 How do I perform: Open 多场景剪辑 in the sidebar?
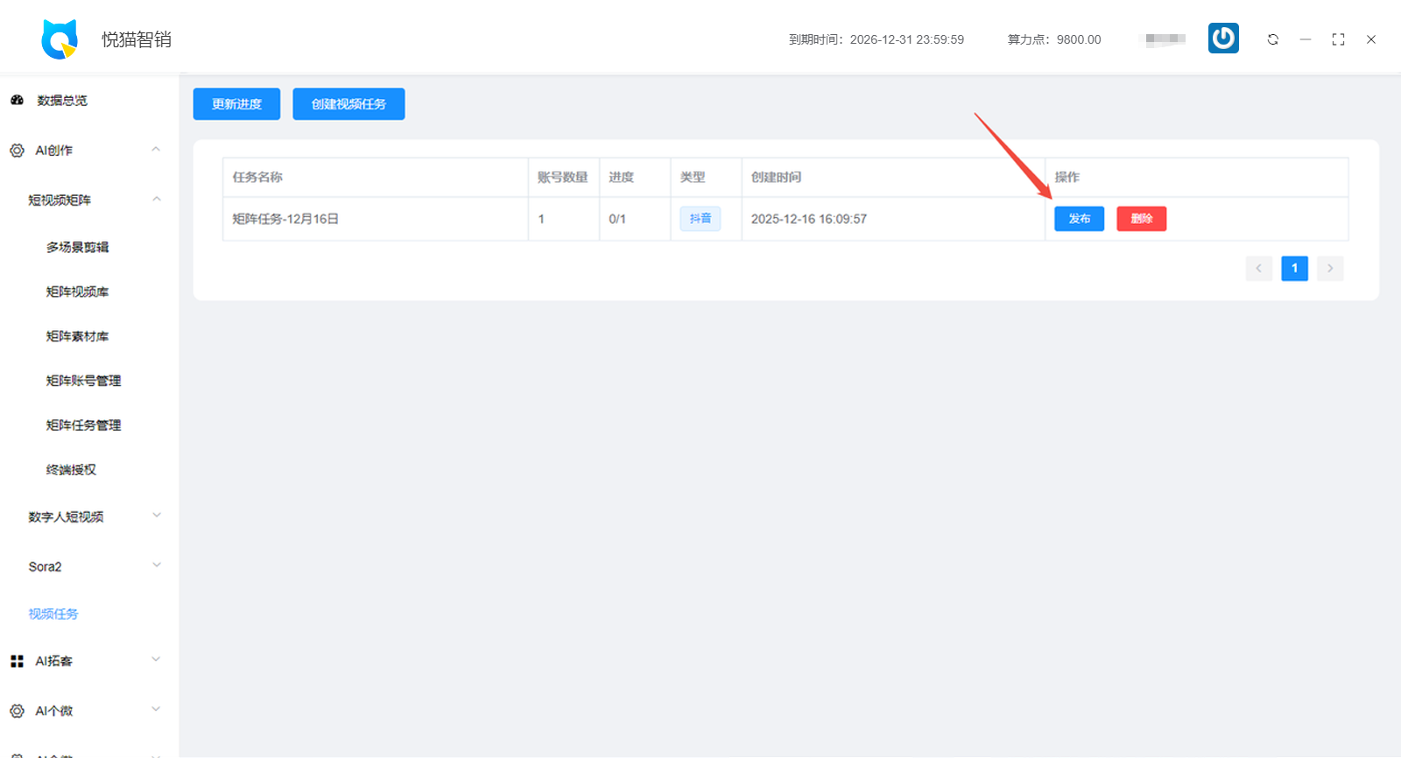(77, 247)
